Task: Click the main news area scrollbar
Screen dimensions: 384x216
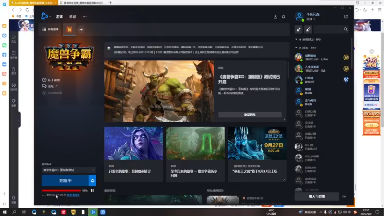Action: [288, 70]
